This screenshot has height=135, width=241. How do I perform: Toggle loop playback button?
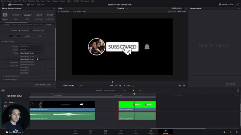point(133,85)
